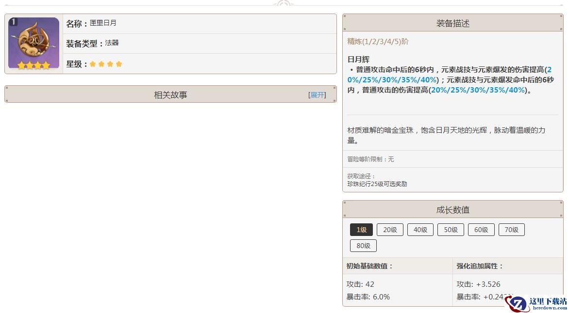Expand the 相关故事 section with 展开
Screen dimensions: 569x313
click(x=317, y=95)
